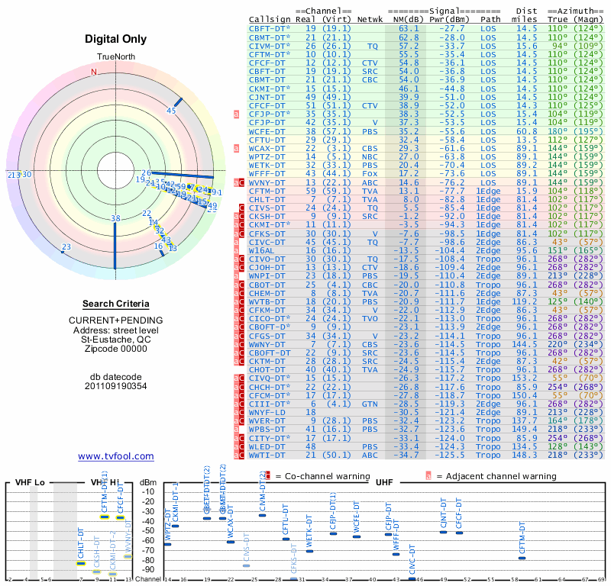Click WFFF-DT in the callsign column
Screen dimensions: 611x586
tap(267, 174)
